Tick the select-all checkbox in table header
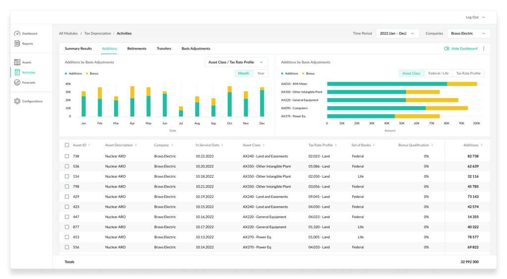 [x=67, y=145]
